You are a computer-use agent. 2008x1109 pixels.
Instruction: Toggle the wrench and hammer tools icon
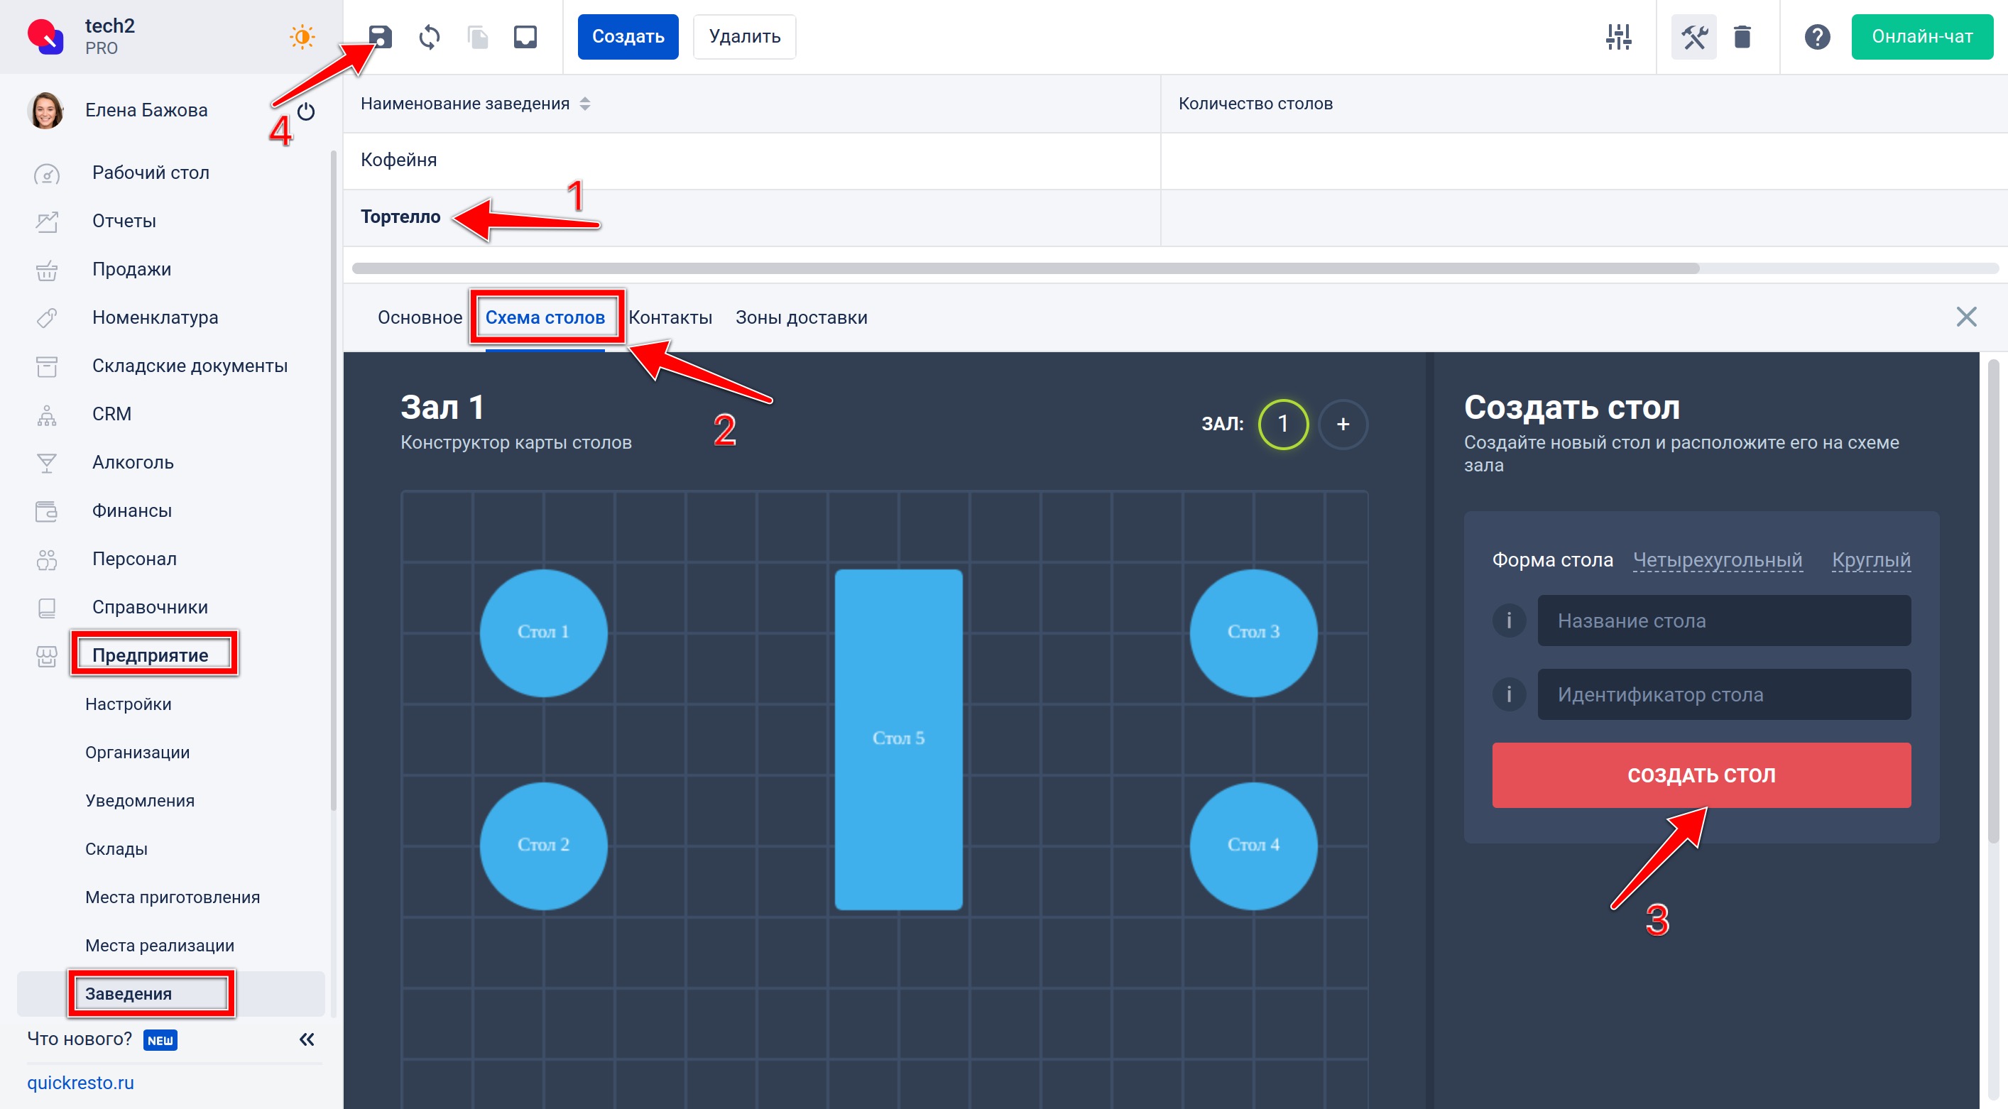coord(1694,37)
